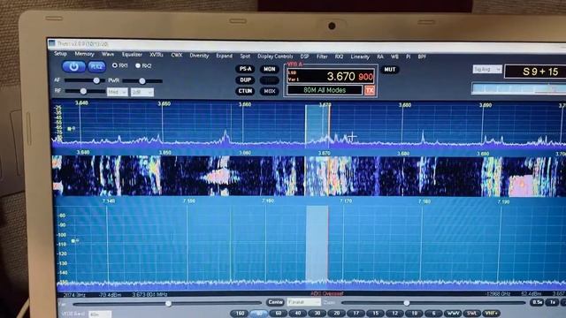The height and width of the screenshot is (318, 566).
Task: Select the 6 meter band button
Action: (433, 314)
